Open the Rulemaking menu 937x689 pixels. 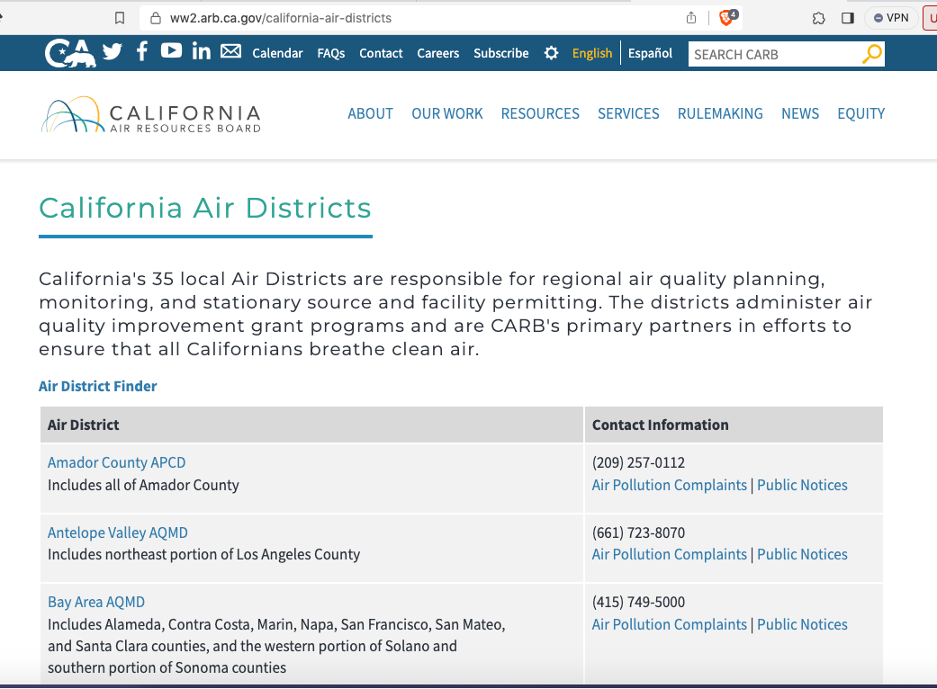[x=720, y=113]
